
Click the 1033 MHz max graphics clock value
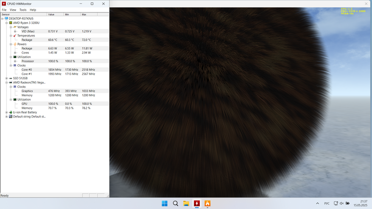(x=89, y=91)
